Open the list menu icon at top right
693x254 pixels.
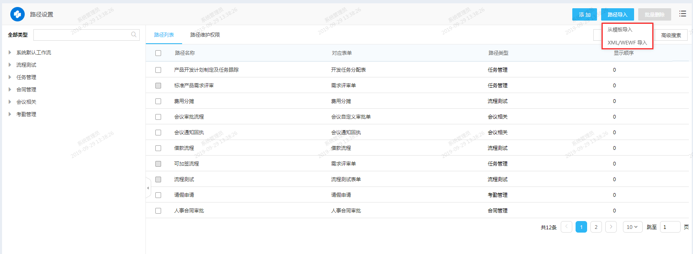point(683,14)
